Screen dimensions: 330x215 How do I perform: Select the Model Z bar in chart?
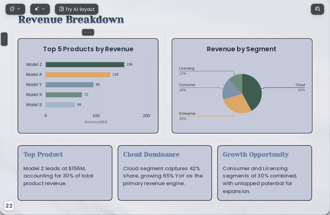coord(85,65)
